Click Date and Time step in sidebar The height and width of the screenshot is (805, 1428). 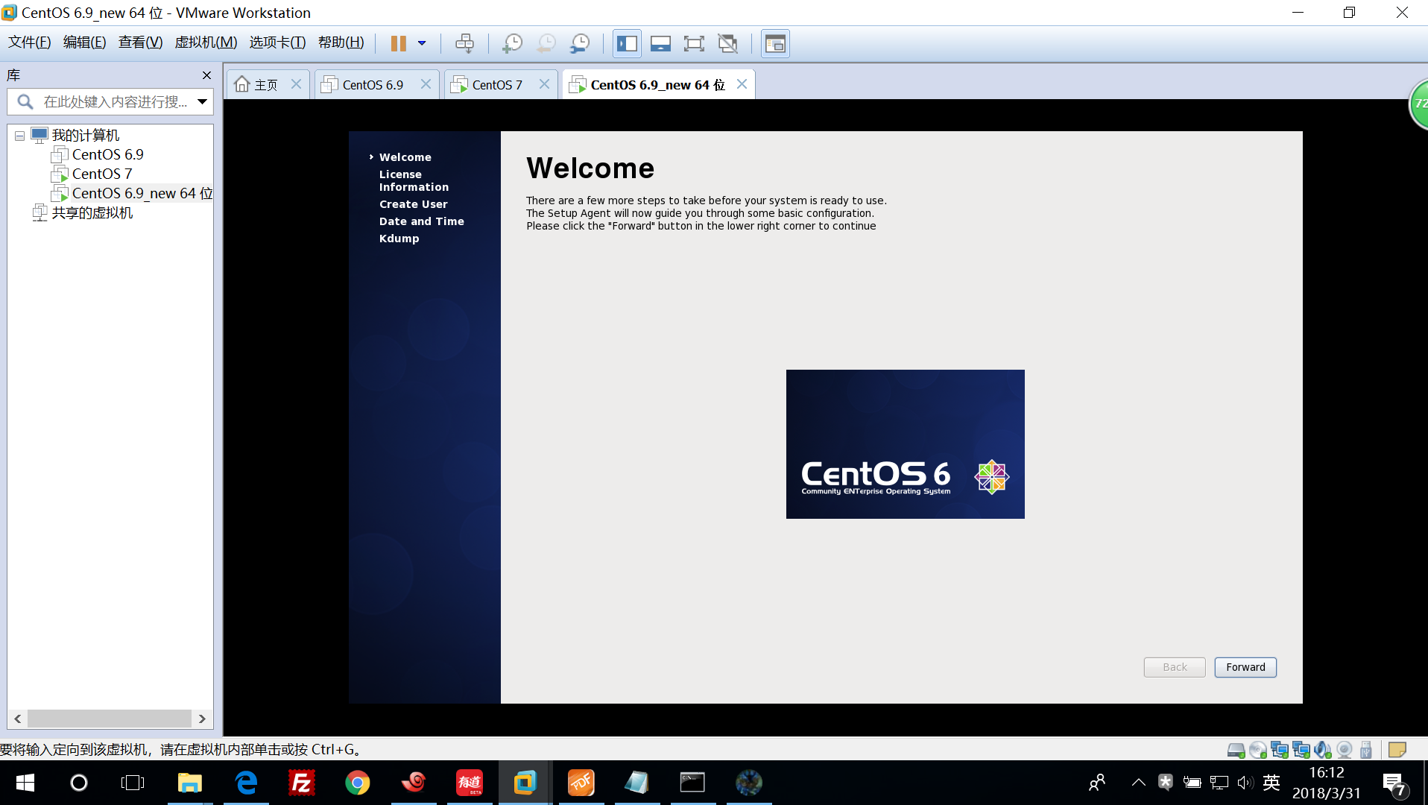pos(421,221)
